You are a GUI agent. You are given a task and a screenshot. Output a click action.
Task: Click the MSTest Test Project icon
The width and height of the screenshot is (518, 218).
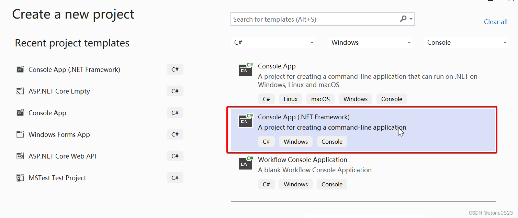pyautogui.click(x=20, y=177)
